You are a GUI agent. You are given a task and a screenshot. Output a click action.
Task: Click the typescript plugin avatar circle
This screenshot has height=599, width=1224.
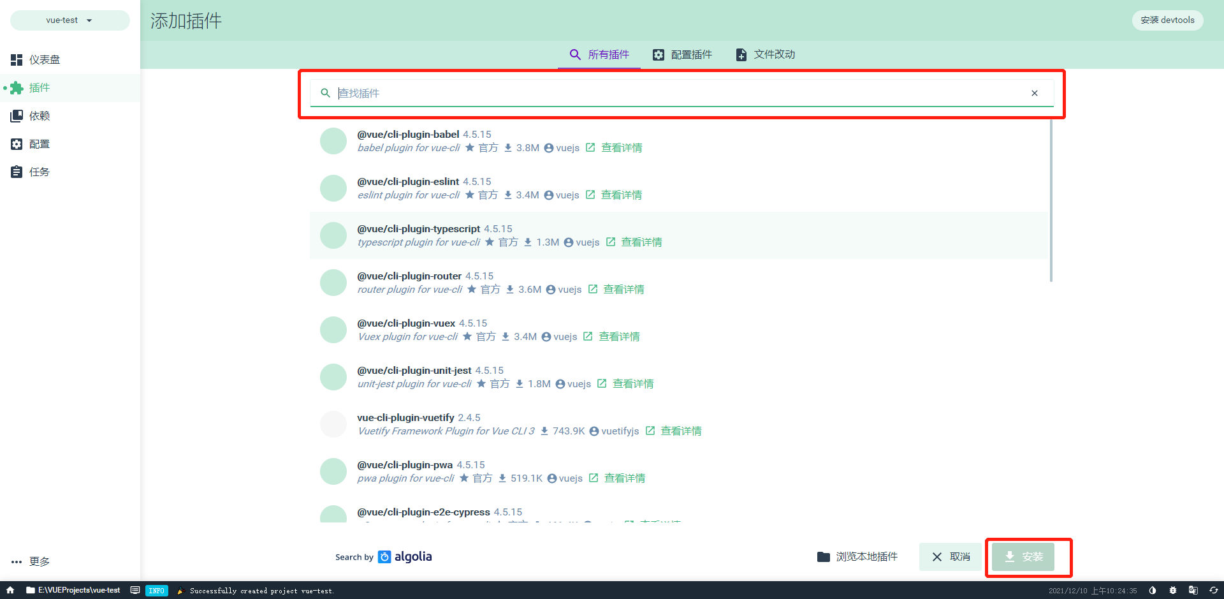point(333,235)
